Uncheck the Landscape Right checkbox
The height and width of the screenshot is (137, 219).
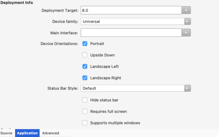coord(85,78)
